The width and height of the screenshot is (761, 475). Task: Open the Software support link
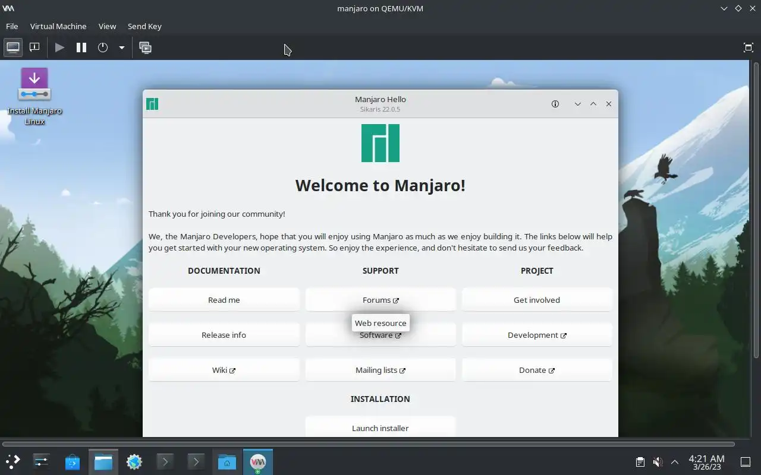click(x=380, y=336)
